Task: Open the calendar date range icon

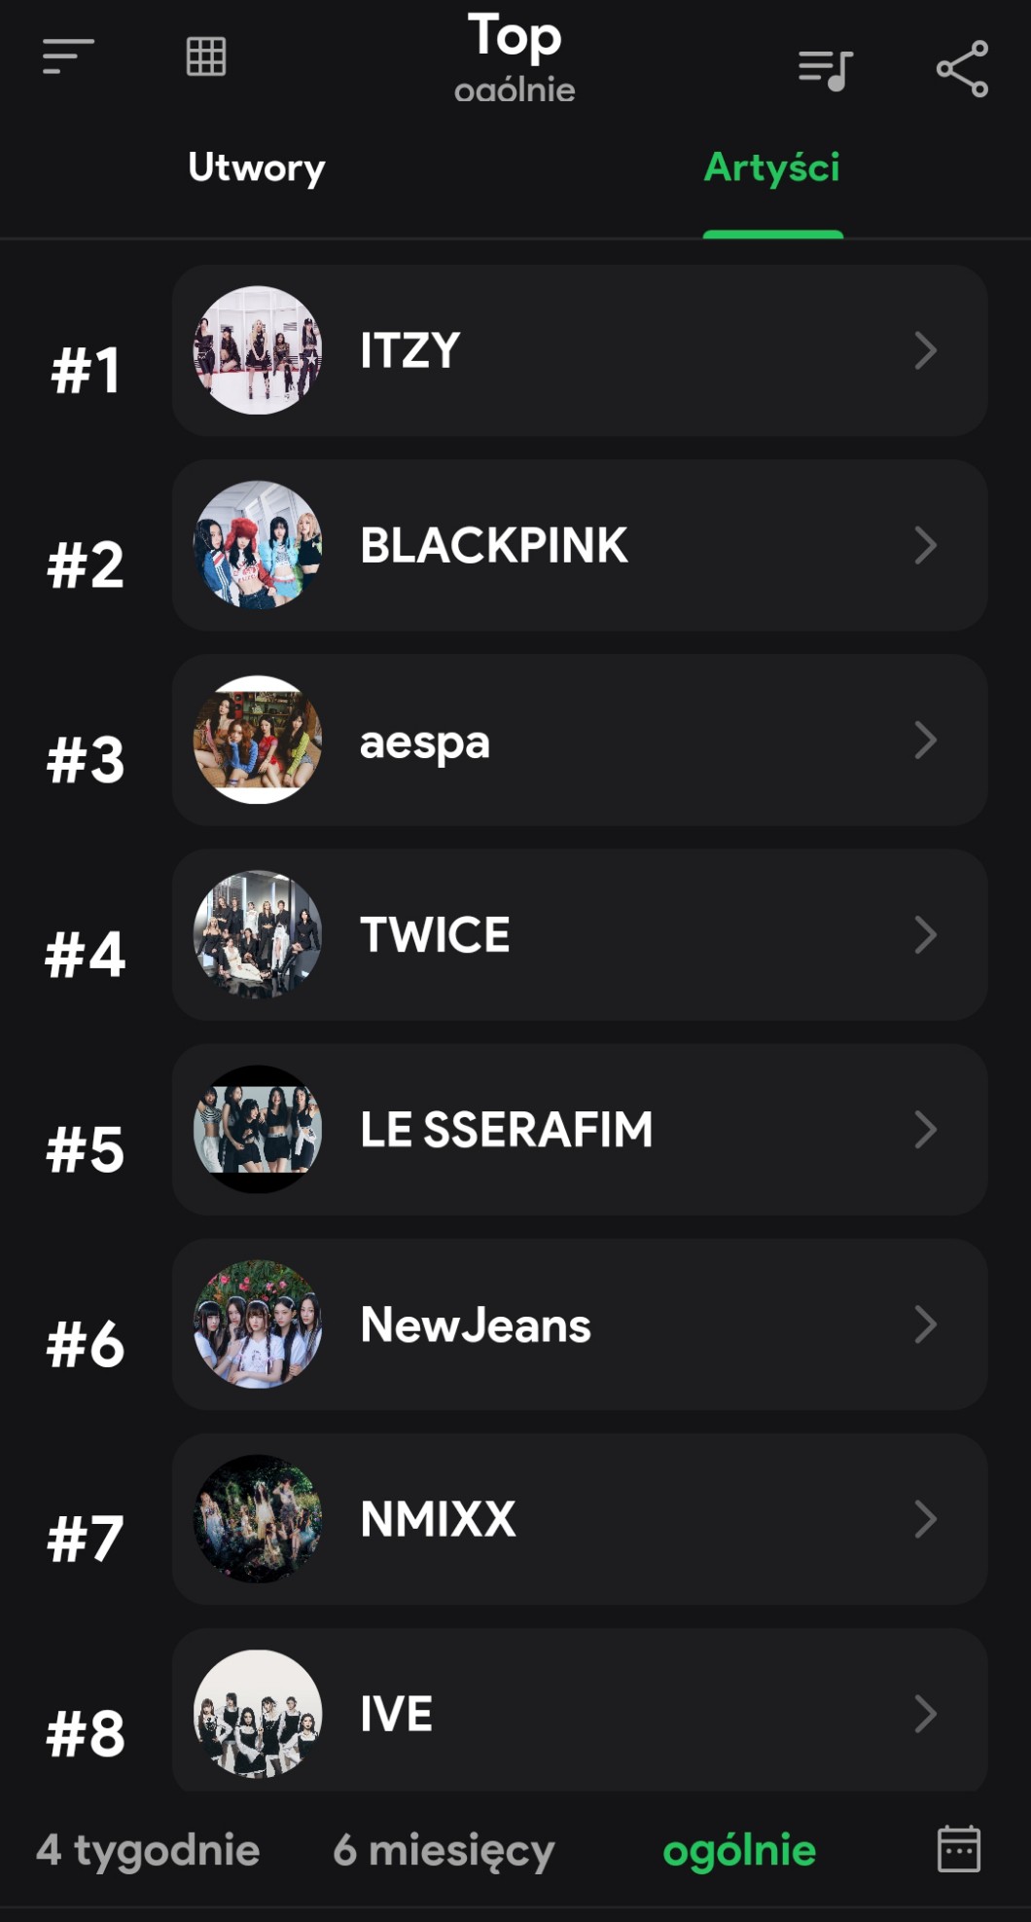Action: 959,1849
